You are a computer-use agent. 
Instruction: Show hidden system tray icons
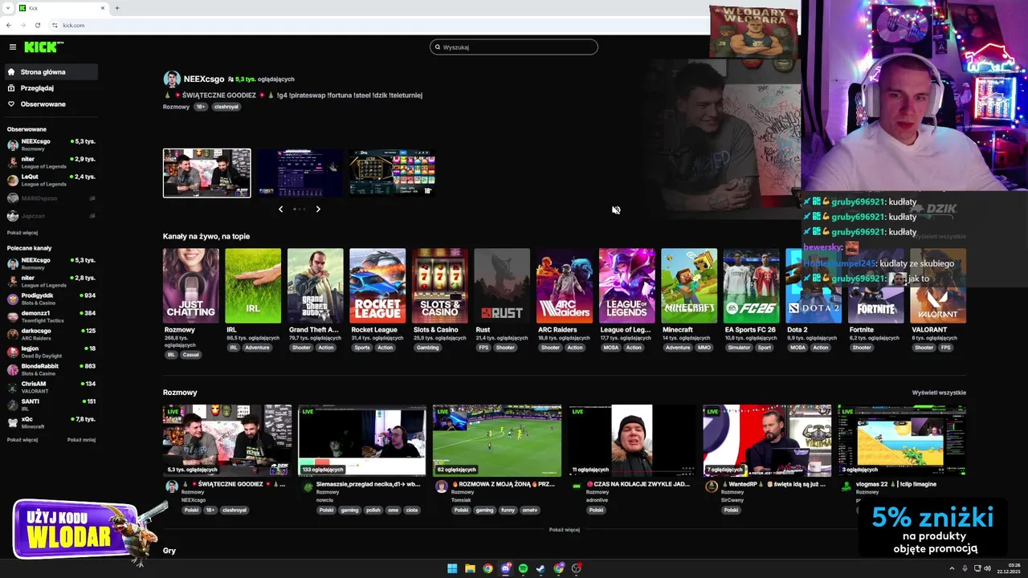pos(952,568)
